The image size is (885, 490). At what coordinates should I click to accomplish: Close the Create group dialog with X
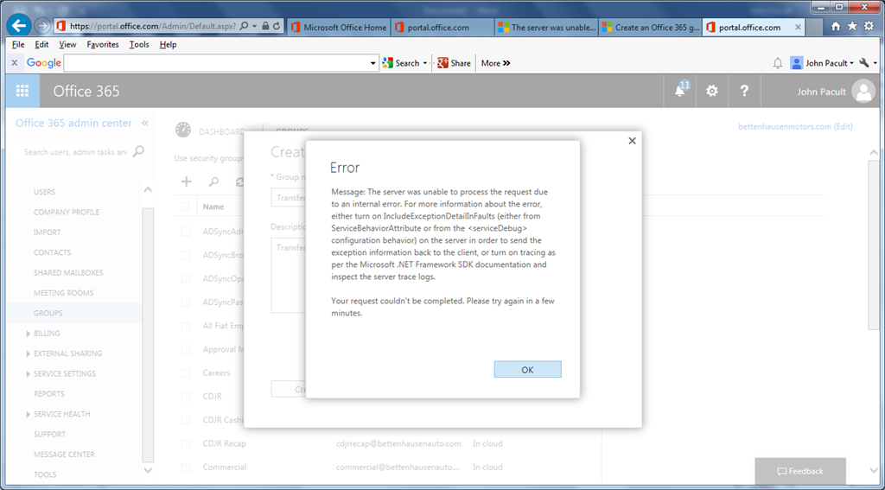632,141
